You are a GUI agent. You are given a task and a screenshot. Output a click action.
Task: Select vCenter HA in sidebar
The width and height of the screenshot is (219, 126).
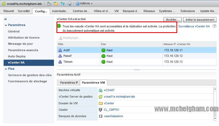click(x=29, y=63)
